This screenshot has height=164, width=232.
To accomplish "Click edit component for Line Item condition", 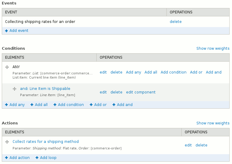I will pos(141,92).
